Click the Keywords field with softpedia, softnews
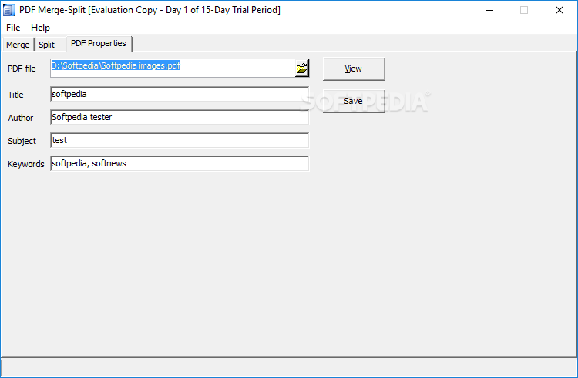 (180, 163)
